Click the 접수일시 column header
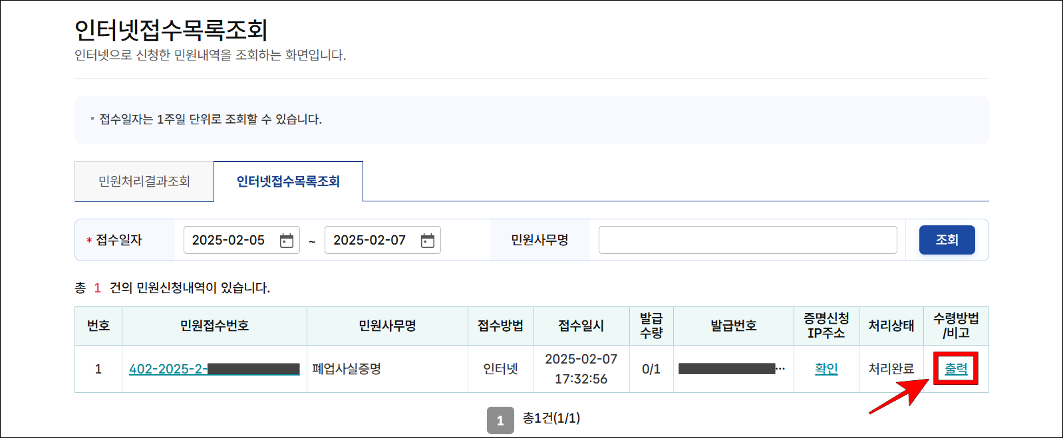1063x438 pixels. coord(581,326)
